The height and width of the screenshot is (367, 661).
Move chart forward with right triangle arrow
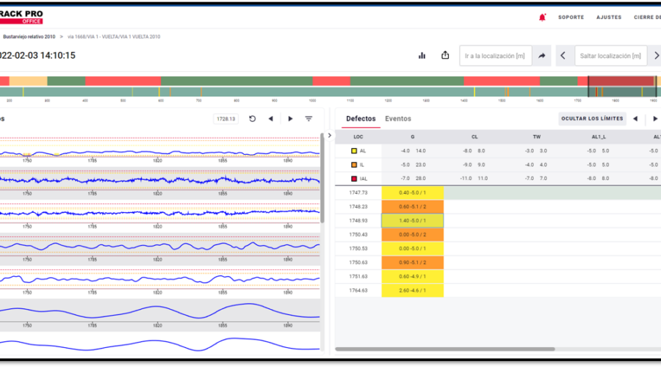(290, 119)
